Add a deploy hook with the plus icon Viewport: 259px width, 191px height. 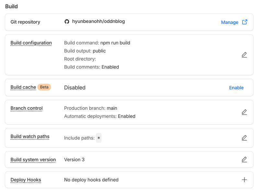(244, 180)
